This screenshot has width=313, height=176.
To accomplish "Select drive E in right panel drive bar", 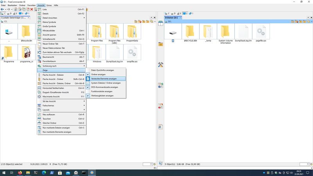I will pos(180,14).
